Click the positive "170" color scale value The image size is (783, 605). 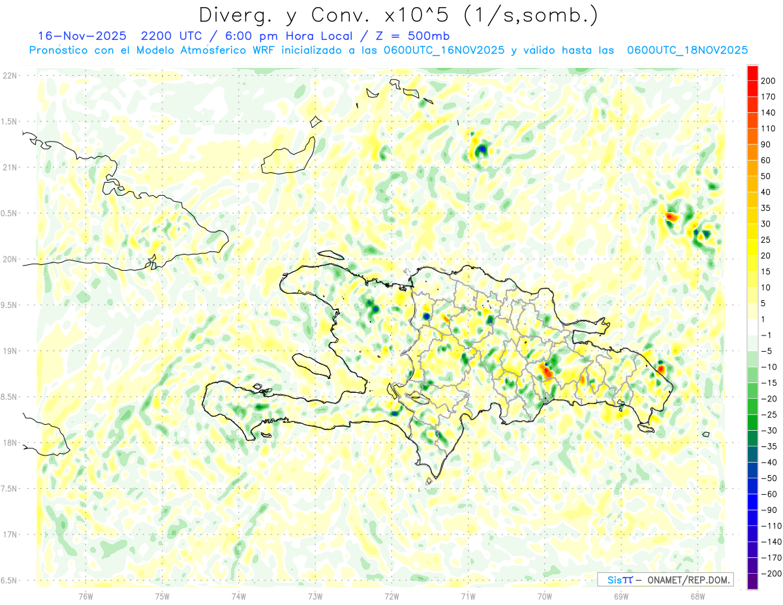768,97
